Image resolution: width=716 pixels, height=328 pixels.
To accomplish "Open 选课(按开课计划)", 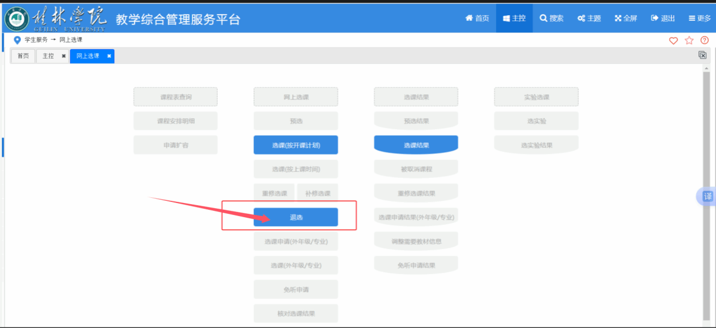I will tap(296, 145).
